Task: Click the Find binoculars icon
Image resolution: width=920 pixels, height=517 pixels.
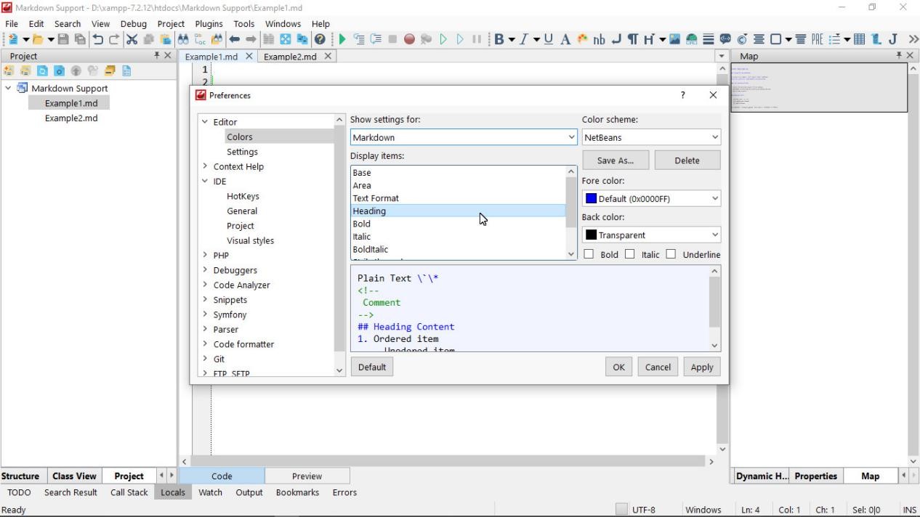Action: 182,39
